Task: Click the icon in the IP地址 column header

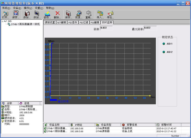Action: point(72,125)
